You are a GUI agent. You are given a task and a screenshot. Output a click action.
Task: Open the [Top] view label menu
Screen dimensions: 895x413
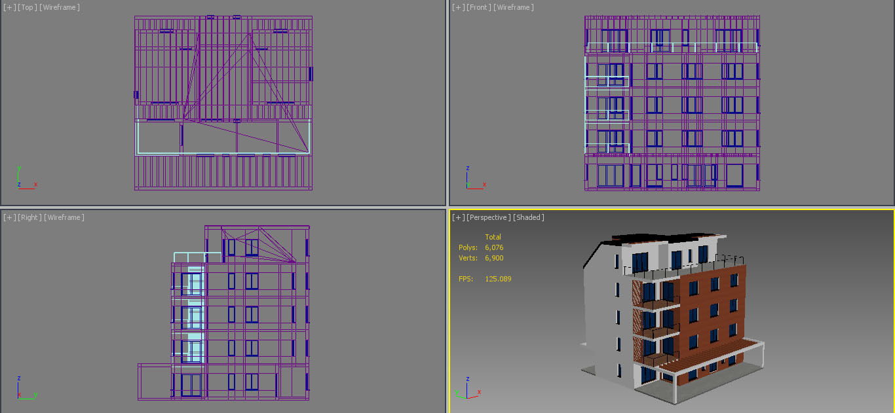(27, 7)
